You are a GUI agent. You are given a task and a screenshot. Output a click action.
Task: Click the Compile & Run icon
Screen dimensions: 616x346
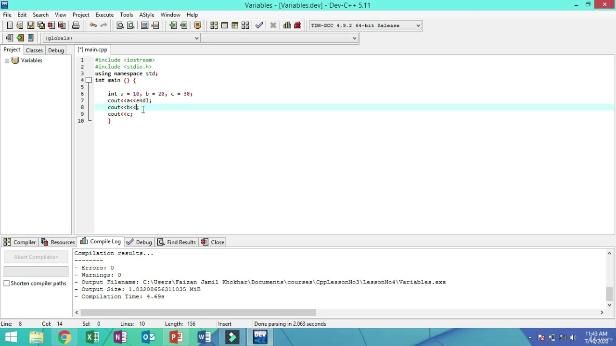point(235,25)
